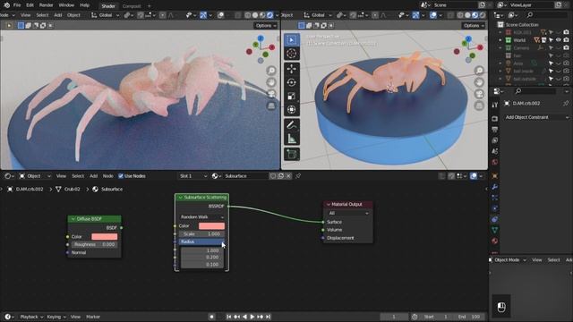573x322 pixels.
Task: Toggle World collection render camera icon
Action: click(566, 39)
